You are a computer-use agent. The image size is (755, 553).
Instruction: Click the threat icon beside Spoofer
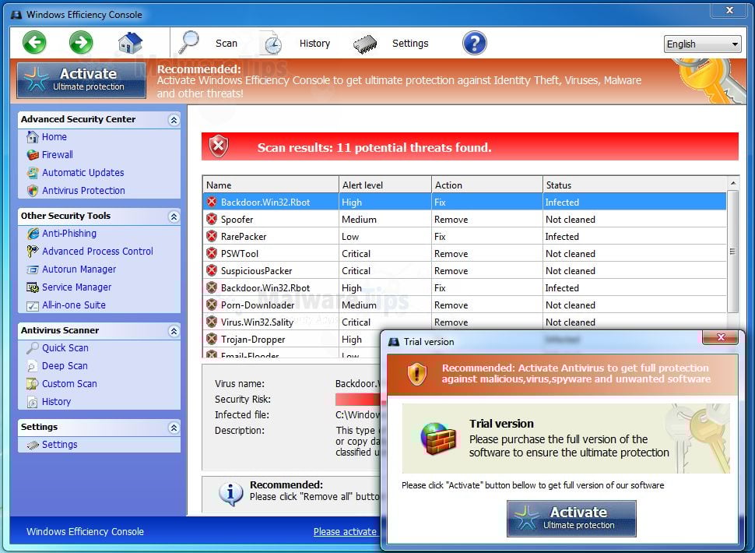click(212, 219)
